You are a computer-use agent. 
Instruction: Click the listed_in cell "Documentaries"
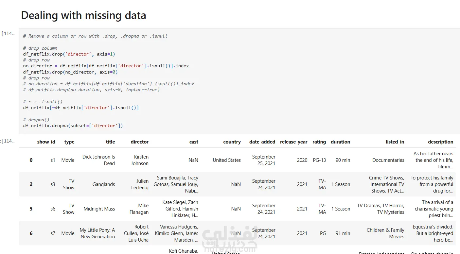coord(388,160)
